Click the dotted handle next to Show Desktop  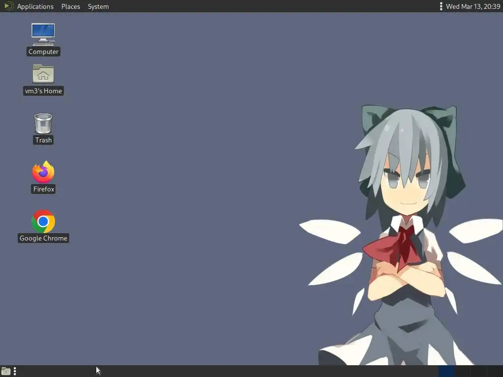(15, 371)
